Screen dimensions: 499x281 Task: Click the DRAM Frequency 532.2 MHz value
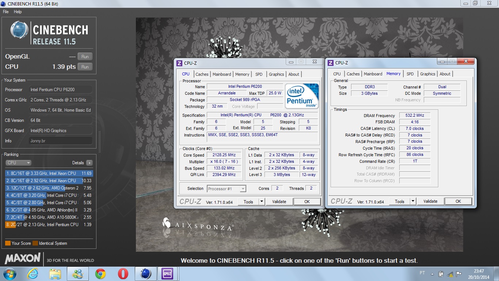pos(415,115)
